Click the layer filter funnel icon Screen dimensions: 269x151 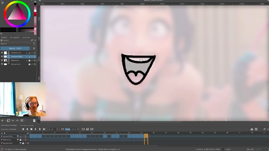point(34,44)
